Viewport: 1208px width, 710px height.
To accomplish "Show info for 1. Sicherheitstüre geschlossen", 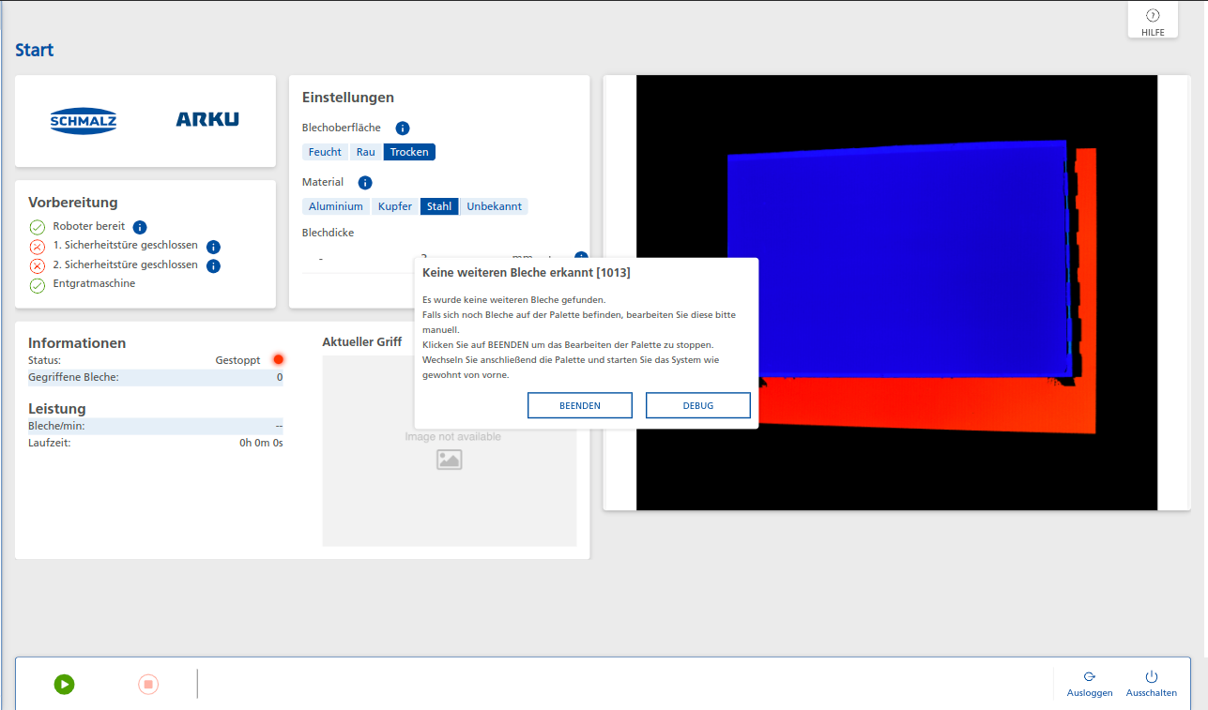I will 213,246.
